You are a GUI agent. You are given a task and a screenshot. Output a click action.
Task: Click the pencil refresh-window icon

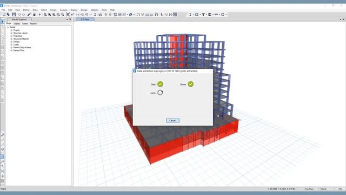[29, 15]
